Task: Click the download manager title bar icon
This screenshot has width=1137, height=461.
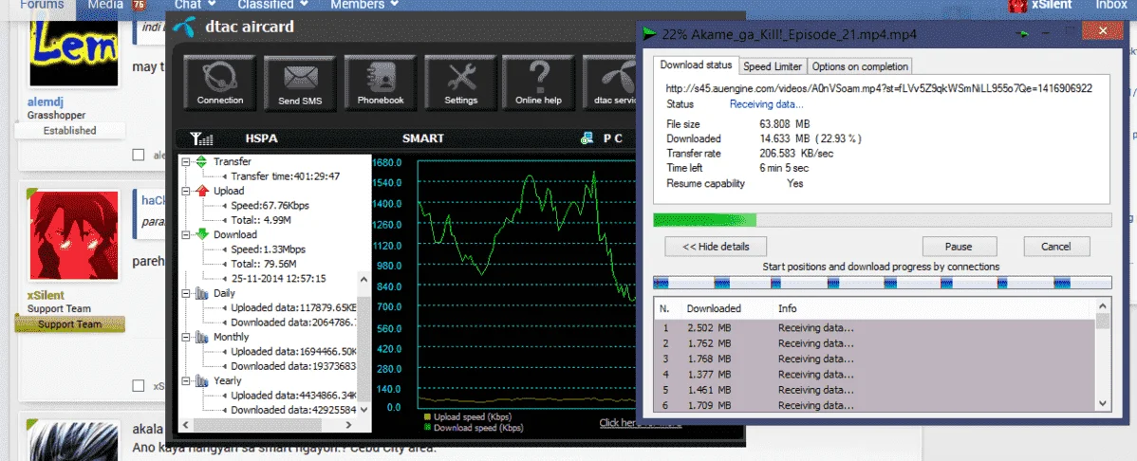Action: pyautogui.click(x=649, y=33)
